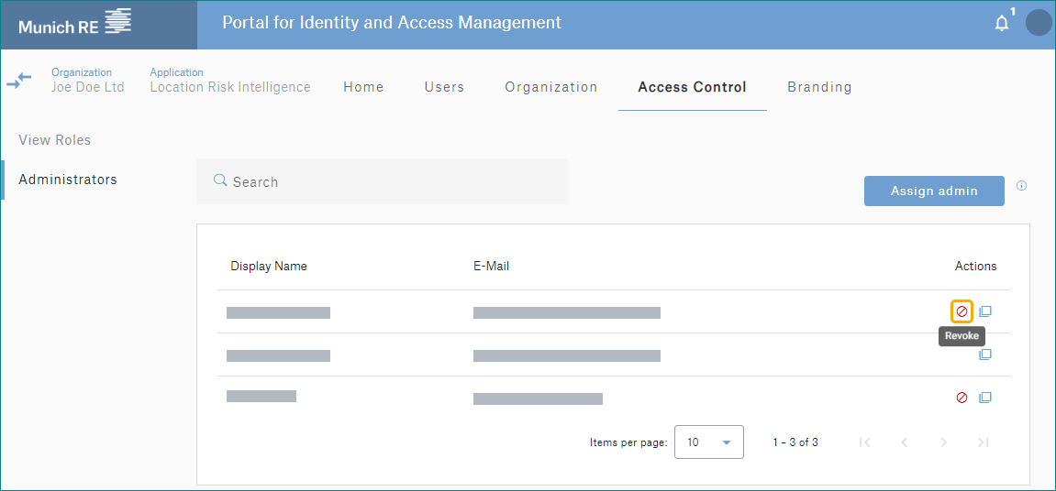Viewport: 1056px width, 491px height.
Task: Click 'Portal for Identity and Access Management' title
Action: click(392, 22)
